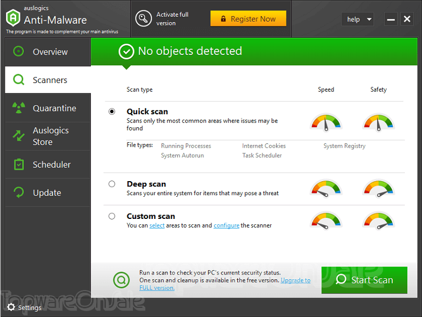422x317 pixels.
Task: Click the Scanners magnifier icon in sidebar
Action: coord(18,80)
